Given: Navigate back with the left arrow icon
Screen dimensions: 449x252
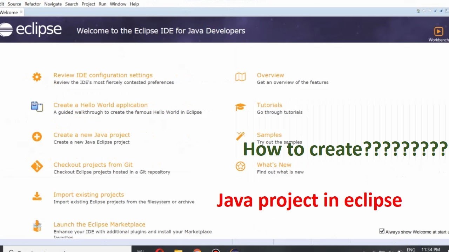Looking at the screenshot, I should click(x=424, y=11).
